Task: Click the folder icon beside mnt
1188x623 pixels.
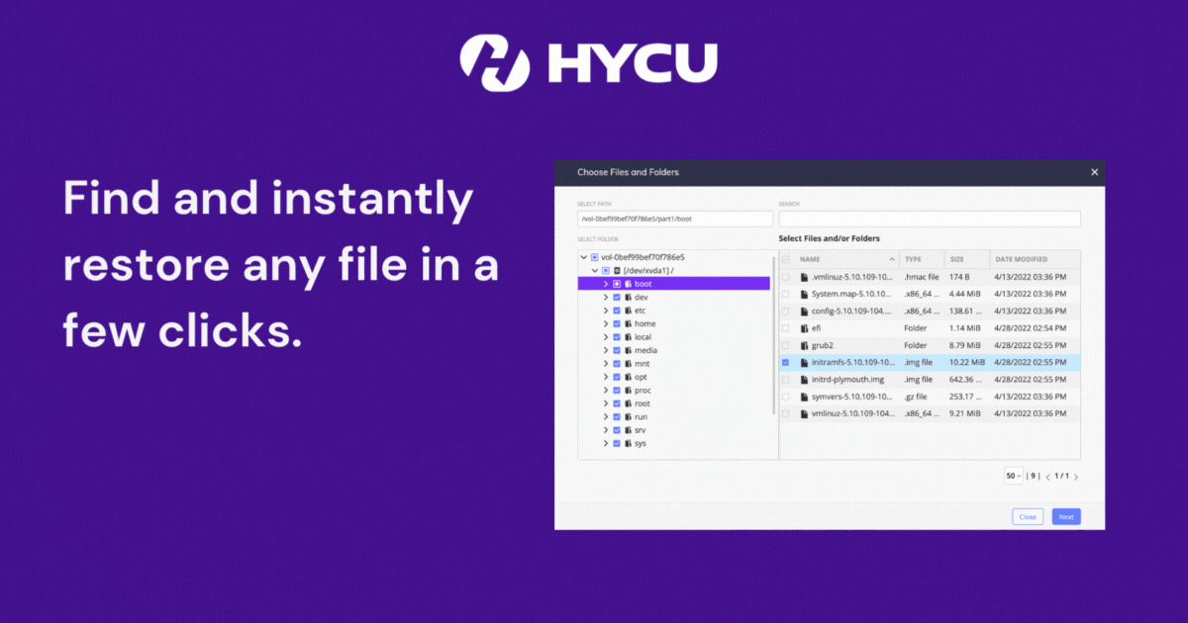Action: point(629,364)
